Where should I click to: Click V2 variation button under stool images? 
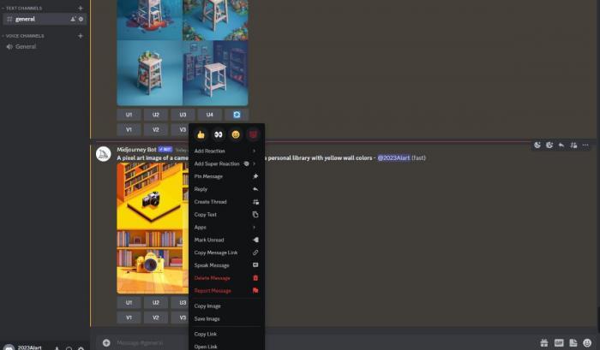coord(156,129)
